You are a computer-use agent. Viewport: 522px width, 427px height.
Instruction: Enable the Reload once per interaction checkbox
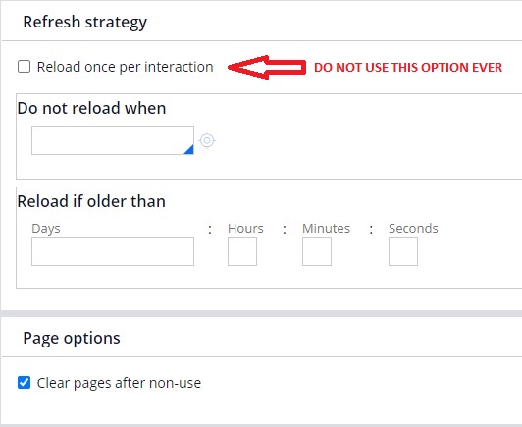coord(24,67)
